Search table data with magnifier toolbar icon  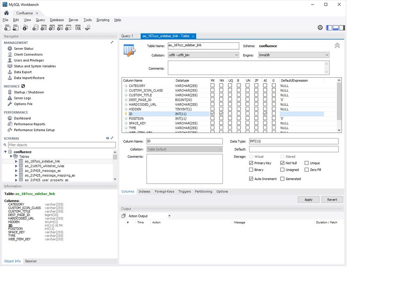pyautogui.click(x=78, y=28)
